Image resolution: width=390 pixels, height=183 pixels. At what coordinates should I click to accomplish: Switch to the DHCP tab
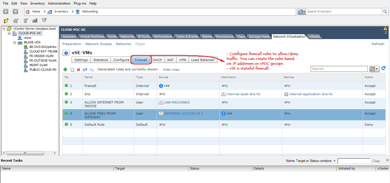coord(157,60)
